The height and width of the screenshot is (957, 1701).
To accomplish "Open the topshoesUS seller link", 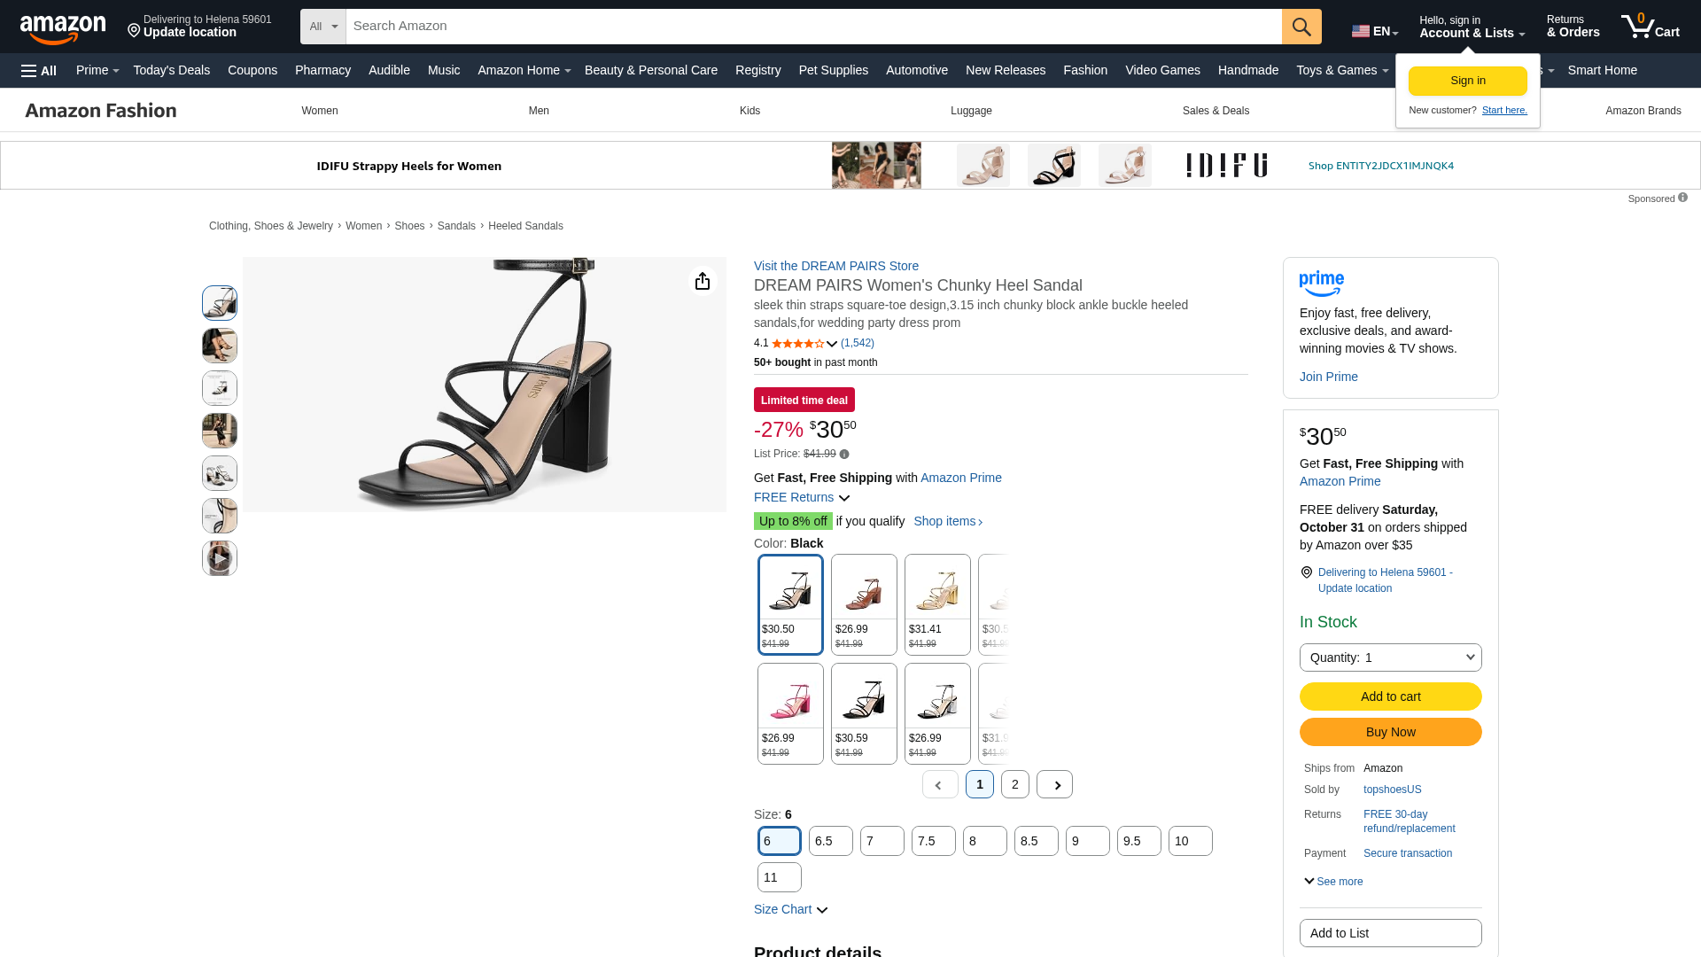I will pos(1392,790).
